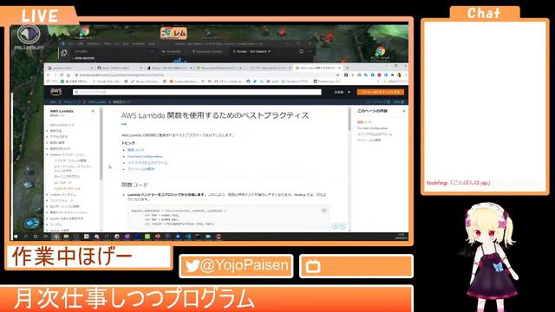
Task: Click the AWS logo in the header
Action: click(x=55, y=92)
